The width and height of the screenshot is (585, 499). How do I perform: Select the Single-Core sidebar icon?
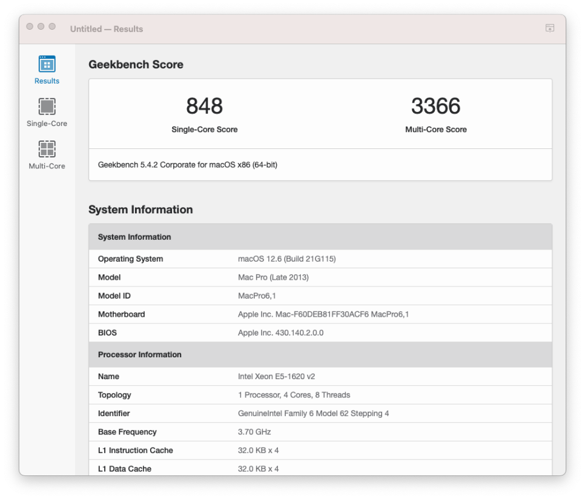click(x=47, y=107)
